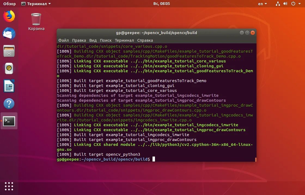Open the Терминал menu in terminal window

click(x=124, y=40)
